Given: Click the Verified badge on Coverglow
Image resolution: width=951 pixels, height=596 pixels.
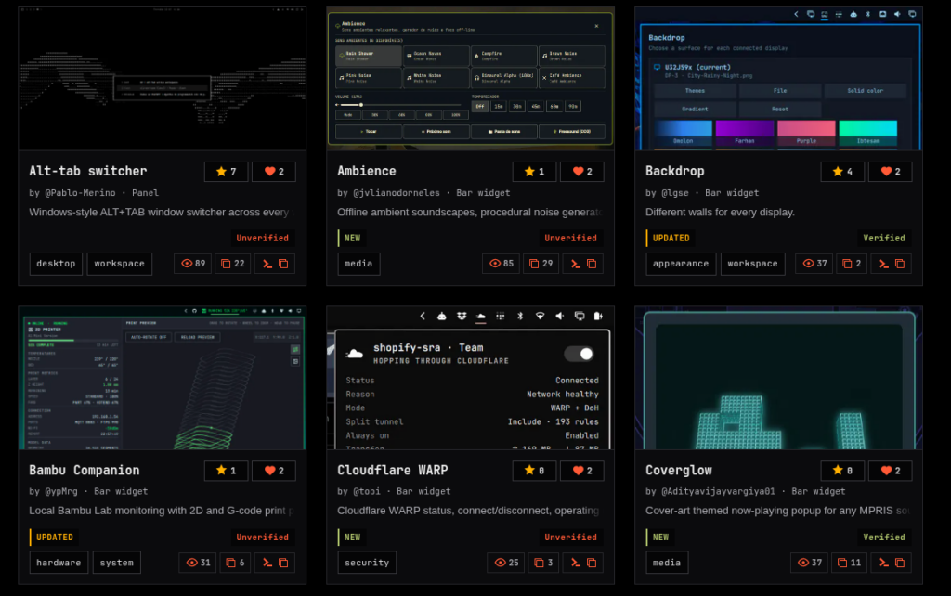Looking at the screenshot, I should tap(884, 538).
